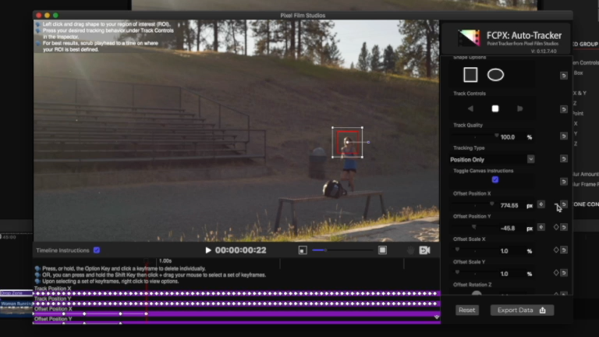The width and height of the screenshot is (599, 337).
Task: Reset Offset Scale Y value
Action: 564,273
